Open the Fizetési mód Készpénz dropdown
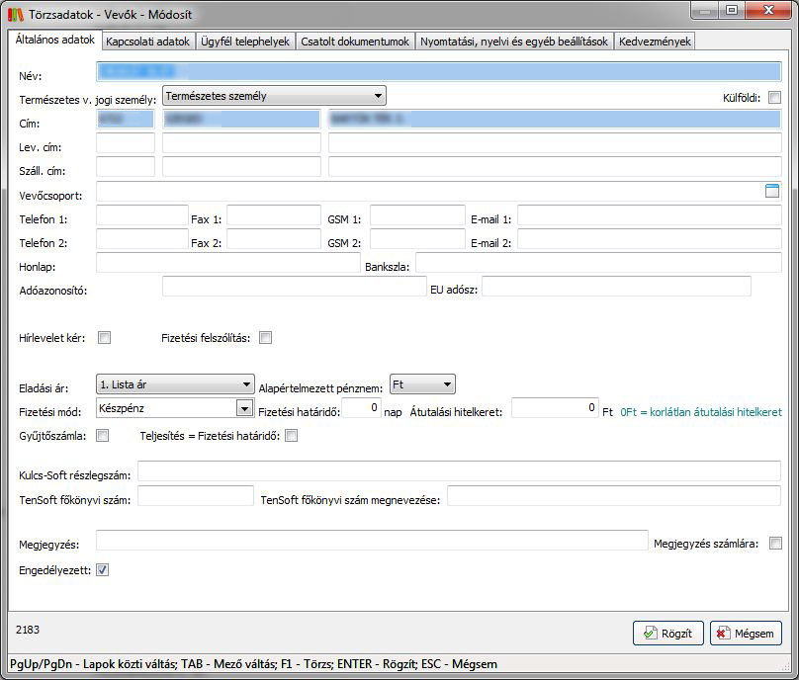Viewport: 799px width, 680px height. tap(243, 407)
